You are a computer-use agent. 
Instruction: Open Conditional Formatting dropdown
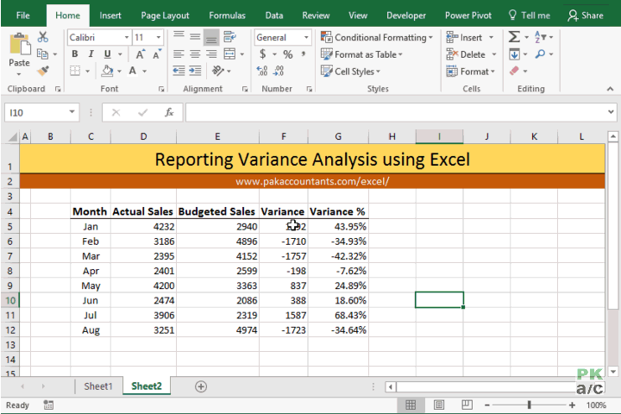(376, 37)
